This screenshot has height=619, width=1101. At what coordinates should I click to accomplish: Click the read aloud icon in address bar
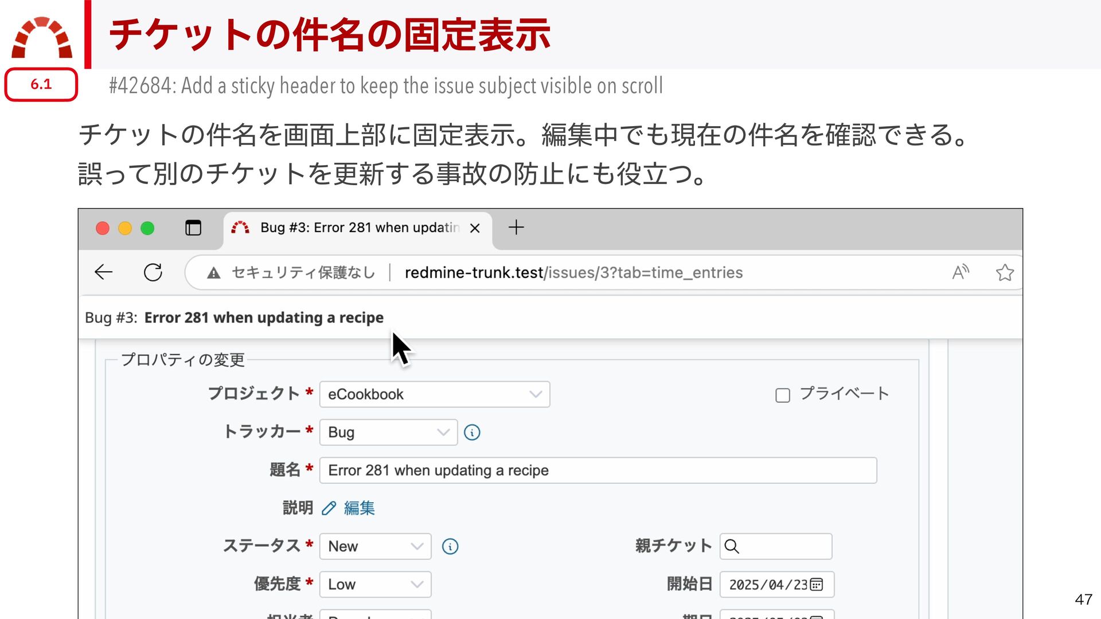pyautogui.click(x=961, y=272)
